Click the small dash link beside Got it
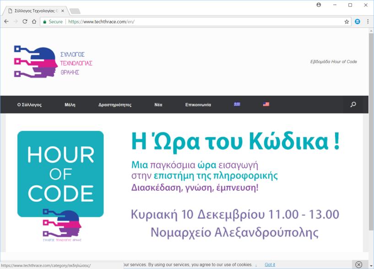Screen dimensions: 374x269 [256, 265]
